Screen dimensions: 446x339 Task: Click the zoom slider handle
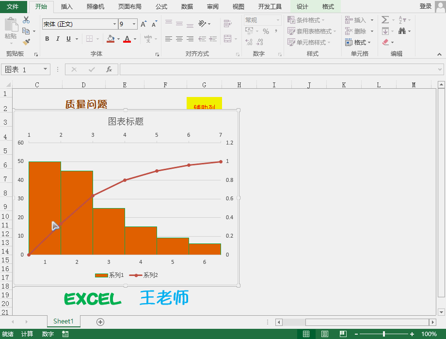pos(384,334)
